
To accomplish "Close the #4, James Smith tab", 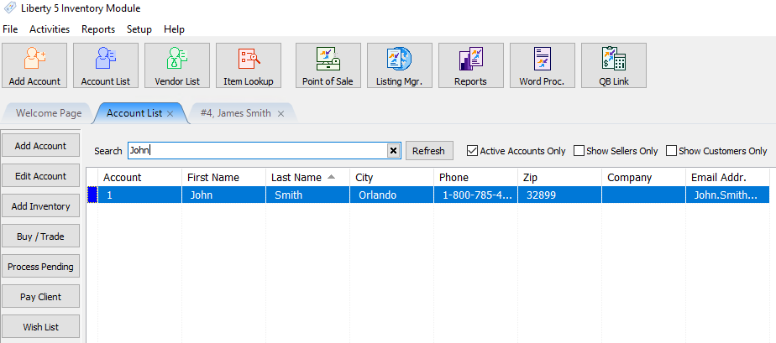I will click(281, 113).
